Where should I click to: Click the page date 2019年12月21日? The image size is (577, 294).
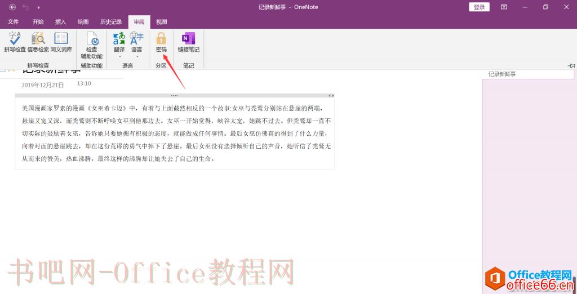43,85
